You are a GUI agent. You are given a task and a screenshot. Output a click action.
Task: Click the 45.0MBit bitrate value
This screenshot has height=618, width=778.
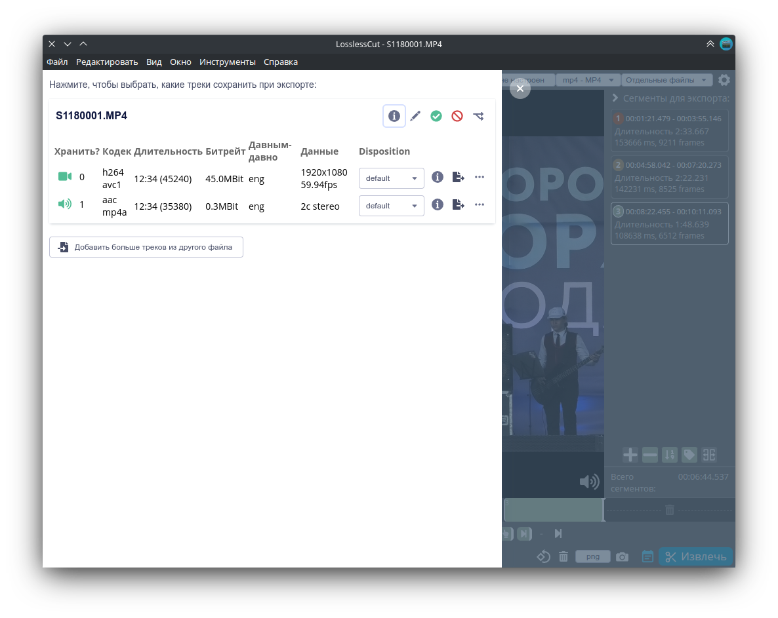click(x=224, y=179)
